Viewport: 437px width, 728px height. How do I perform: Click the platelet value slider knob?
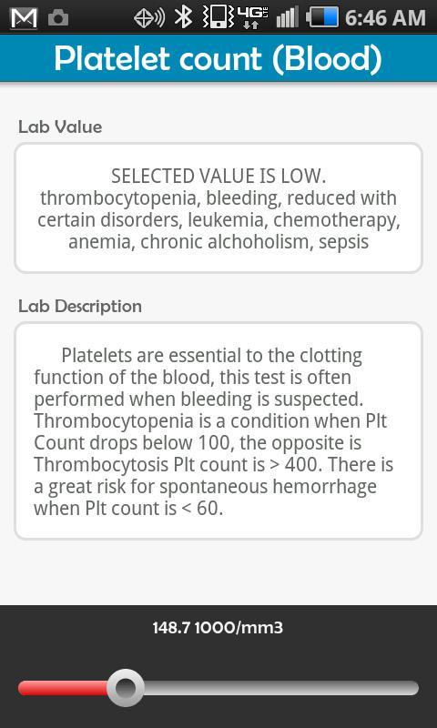tap(126, 688)
